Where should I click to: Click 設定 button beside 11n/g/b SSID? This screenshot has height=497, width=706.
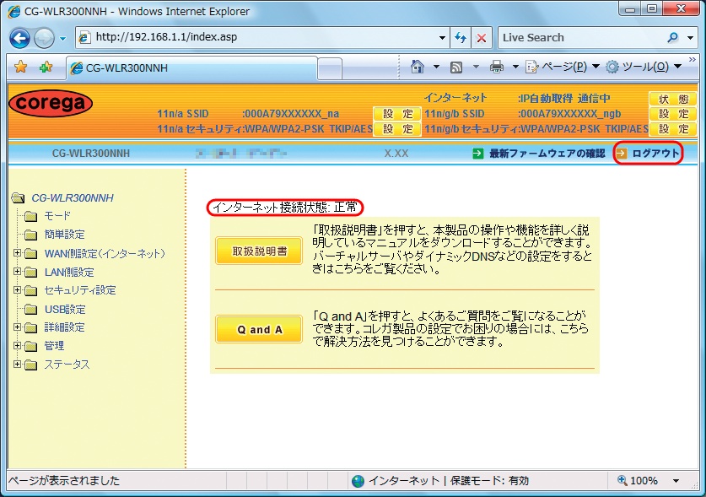pos(673,114)
